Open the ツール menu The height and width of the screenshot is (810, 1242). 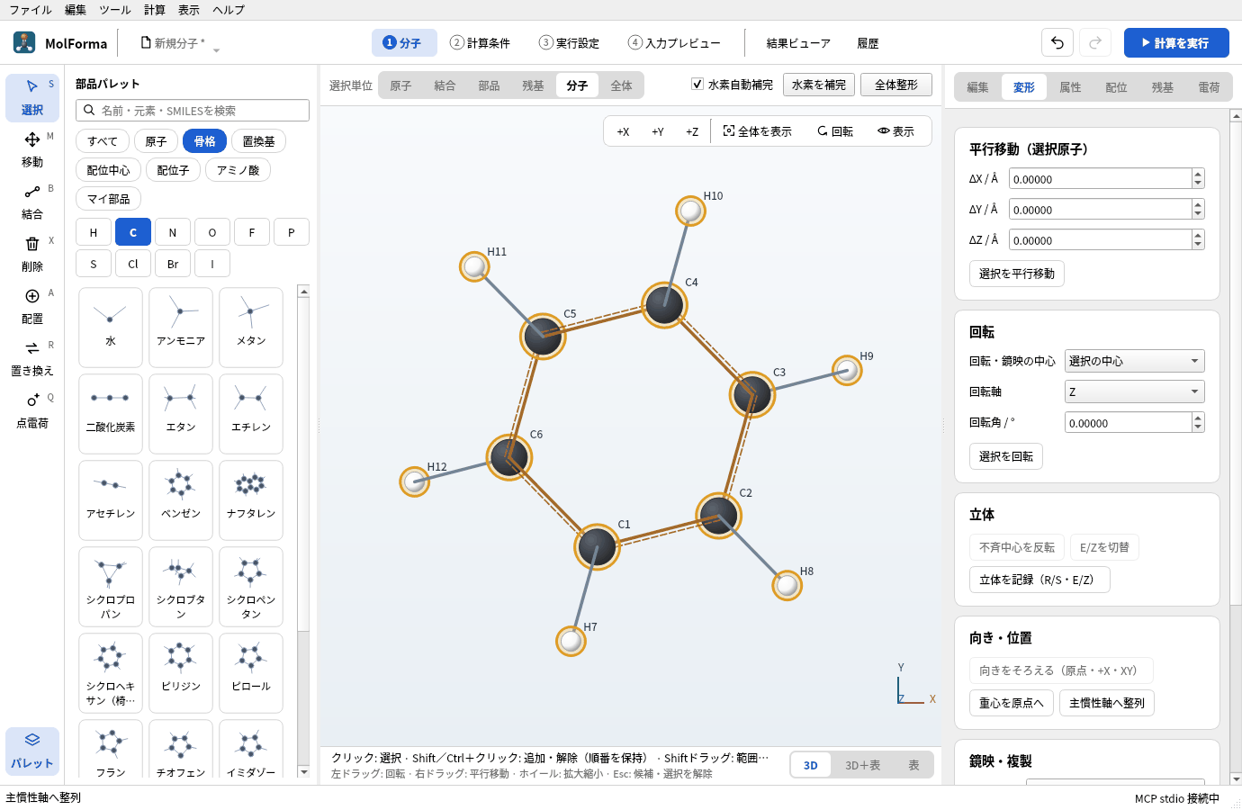(115, 10)
